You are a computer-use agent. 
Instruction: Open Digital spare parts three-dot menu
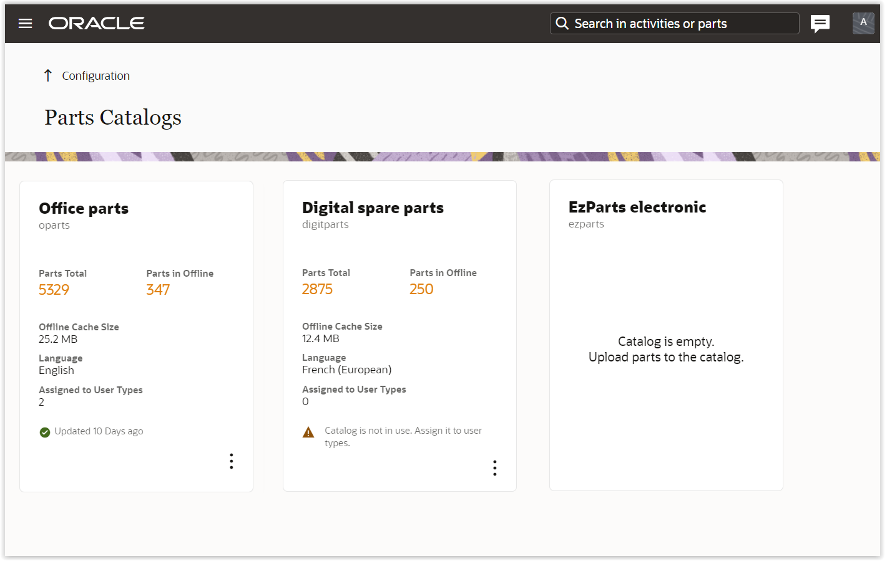[x=495, y=468]
